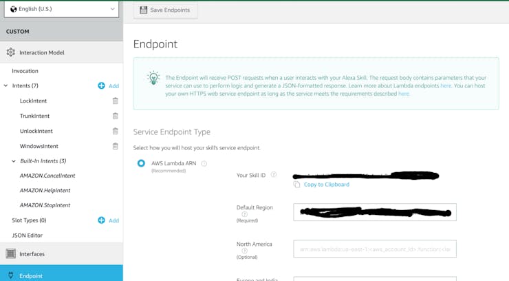Viewport: 509px width, 281px height.
Task: Open the JSON Editor
Action: [28, 235]
